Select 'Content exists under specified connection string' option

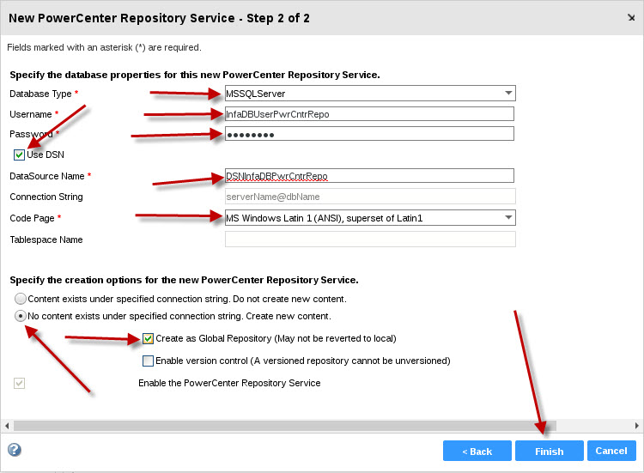point(21,299)
